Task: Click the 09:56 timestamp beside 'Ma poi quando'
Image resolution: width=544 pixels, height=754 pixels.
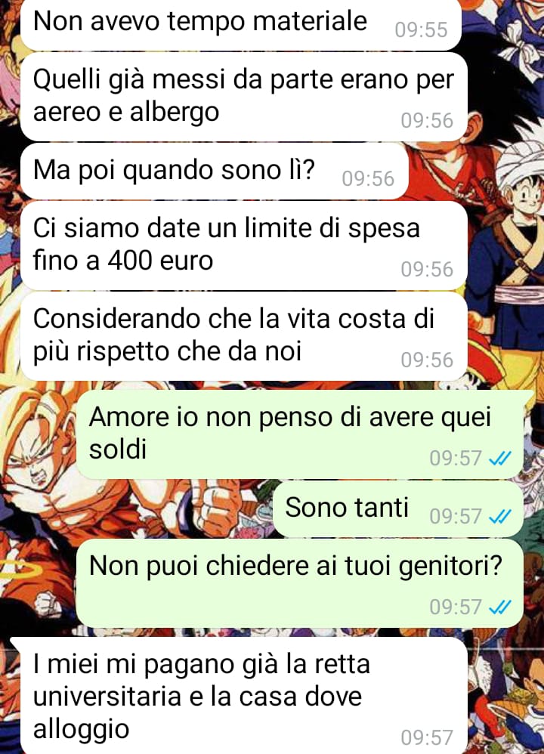Action: pos(368,179)
